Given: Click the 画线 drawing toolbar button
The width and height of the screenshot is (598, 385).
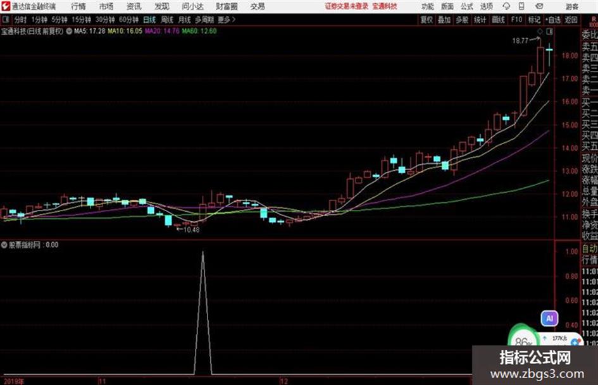Looking at the screenshot, I should click(498, 20).
